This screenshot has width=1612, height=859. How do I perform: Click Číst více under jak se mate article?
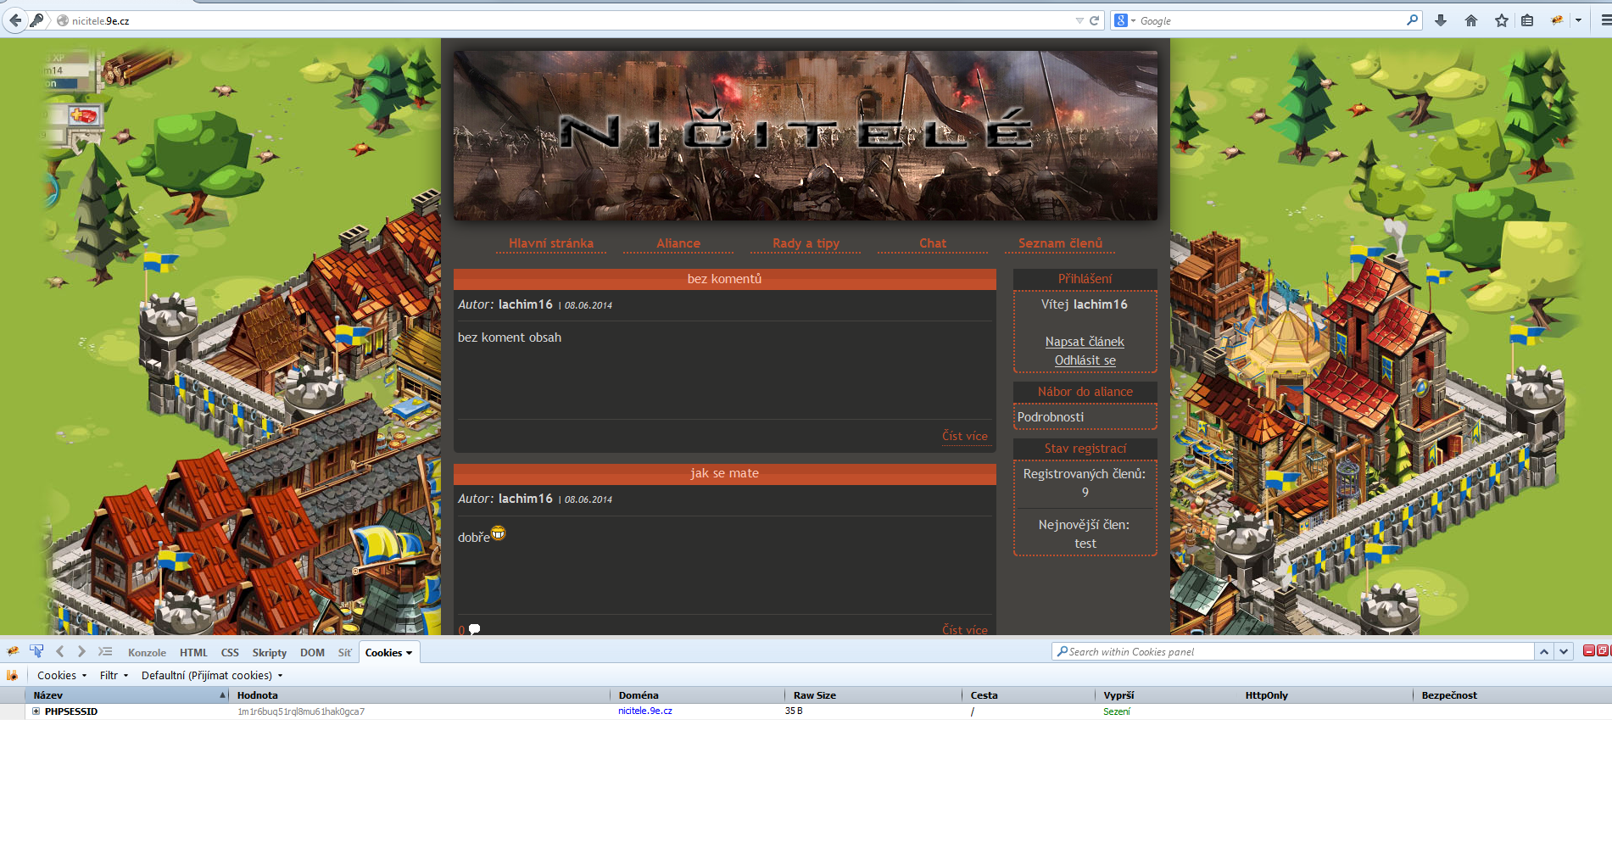tap(965, 629)
